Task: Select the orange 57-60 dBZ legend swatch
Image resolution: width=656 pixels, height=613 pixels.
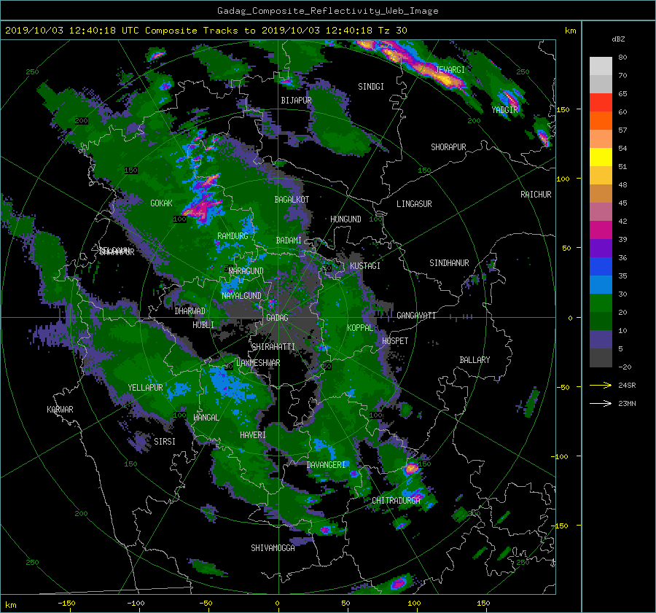Action: 601,121
